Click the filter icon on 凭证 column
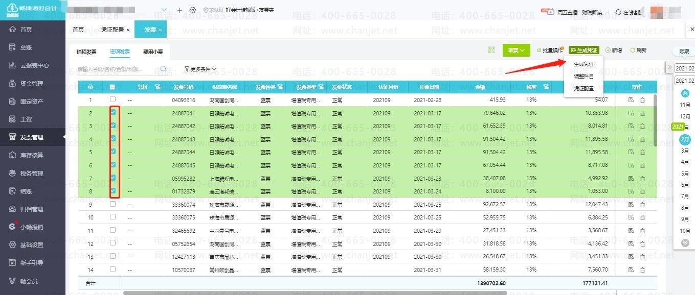 point(158,87)
